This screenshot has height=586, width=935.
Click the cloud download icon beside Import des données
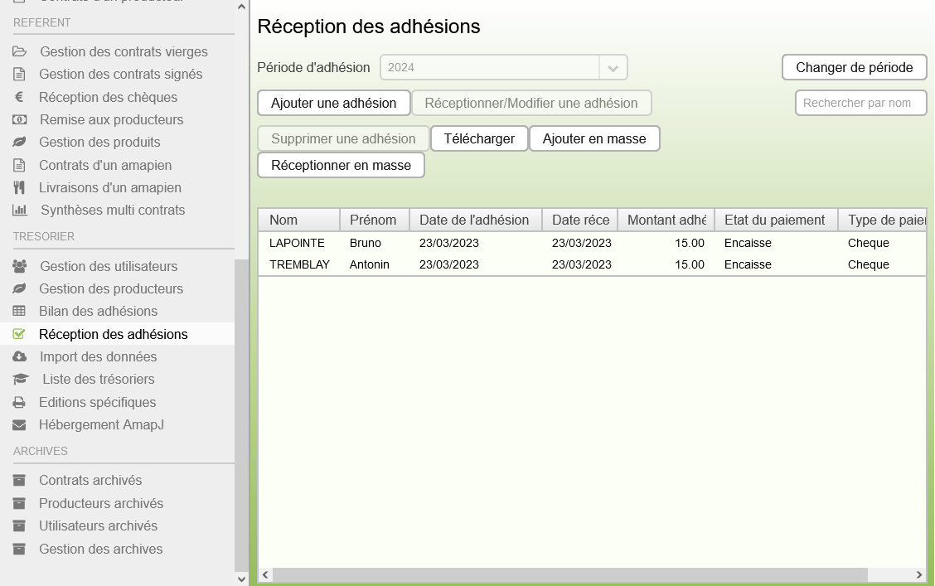pyautogui.click(x=20, y=356)
